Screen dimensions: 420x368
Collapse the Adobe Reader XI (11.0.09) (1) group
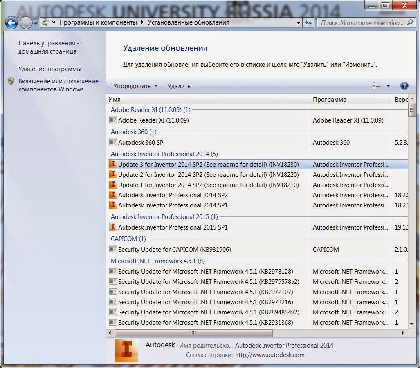click(150, 109)
